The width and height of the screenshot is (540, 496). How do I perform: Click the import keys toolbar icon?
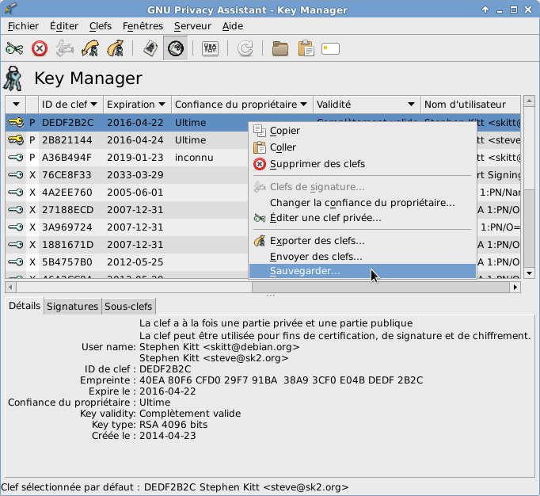pyautogui.click(x=91, y=49)
